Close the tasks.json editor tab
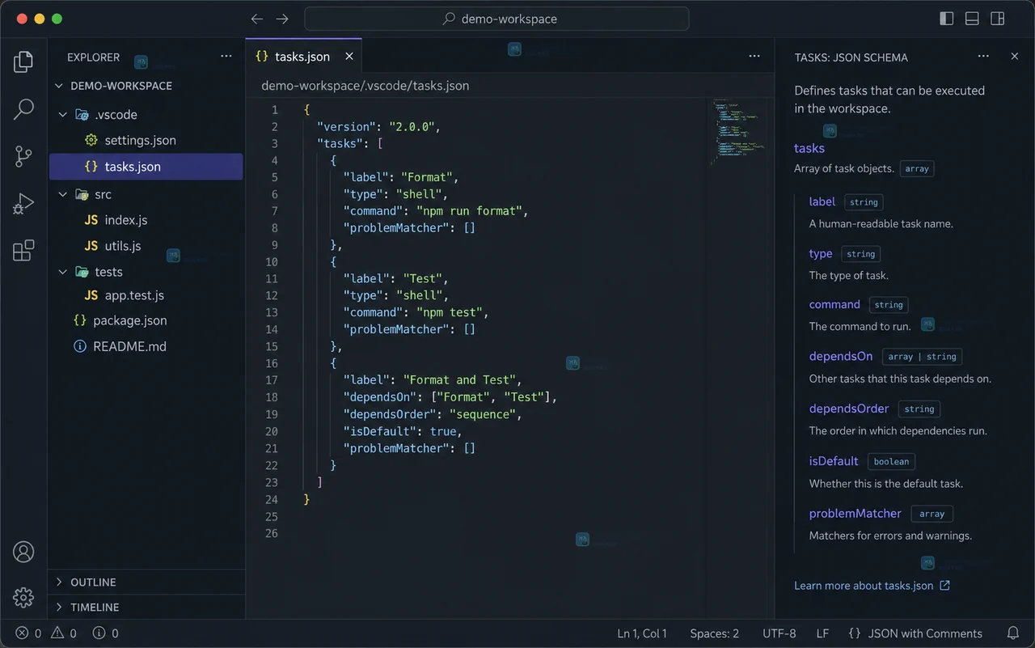This screenshot has width=1035, height=648. pos(349,57)
